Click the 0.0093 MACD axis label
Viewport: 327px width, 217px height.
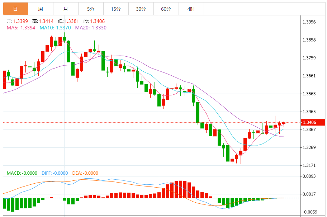tap(309, 176)
